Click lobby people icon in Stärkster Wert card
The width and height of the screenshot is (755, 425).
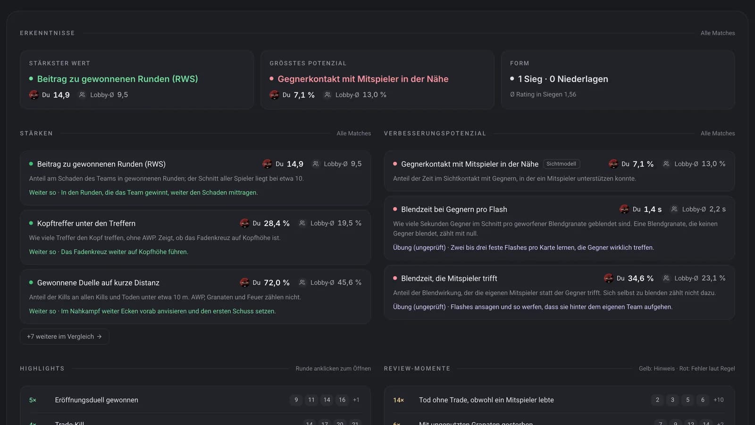tap(82, 95)
